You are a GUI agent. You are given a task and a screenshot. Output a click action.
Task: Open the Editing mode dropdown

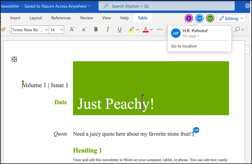tap(231, 18)
